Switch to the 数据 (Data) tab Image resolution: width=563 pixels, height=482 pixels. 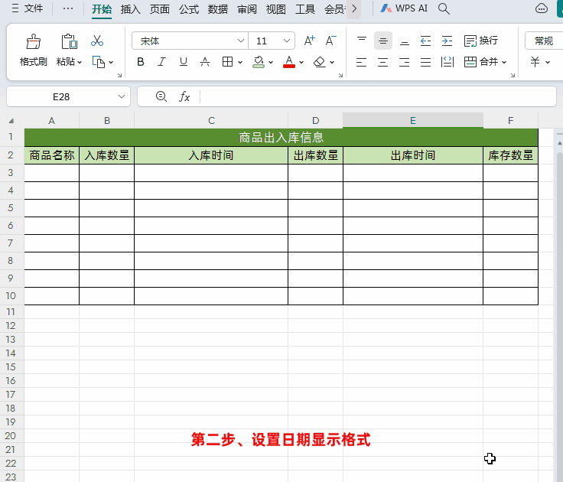point(218,9)
